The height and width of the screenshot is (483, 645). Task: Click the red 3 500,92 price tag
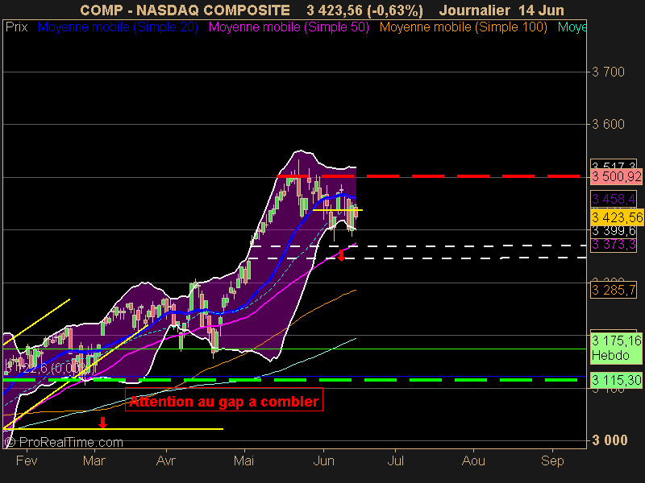[x=616, y=177]
